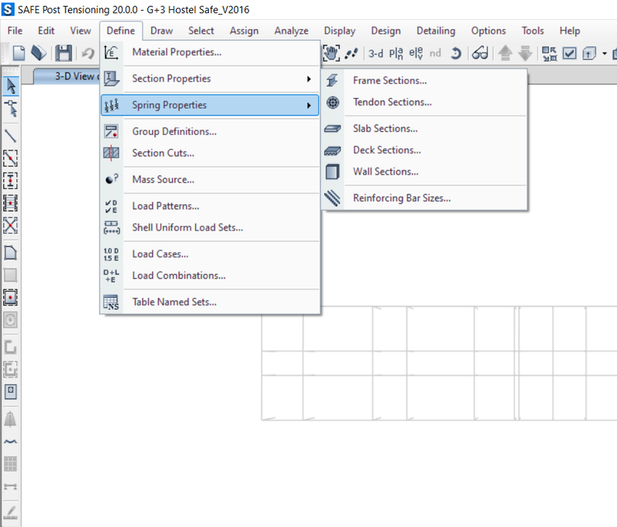Open Deck Sections from the submenu
The width and height of the screenshot is (617, 527).
coord(425,150)
